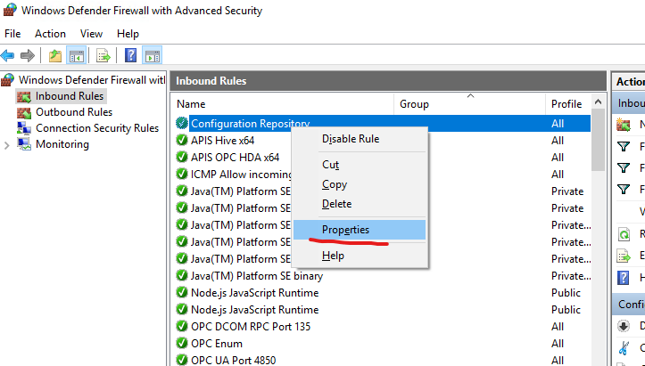Sort rules by the Group column header
This screenshot has width=645, height=366.
(414, 104)
